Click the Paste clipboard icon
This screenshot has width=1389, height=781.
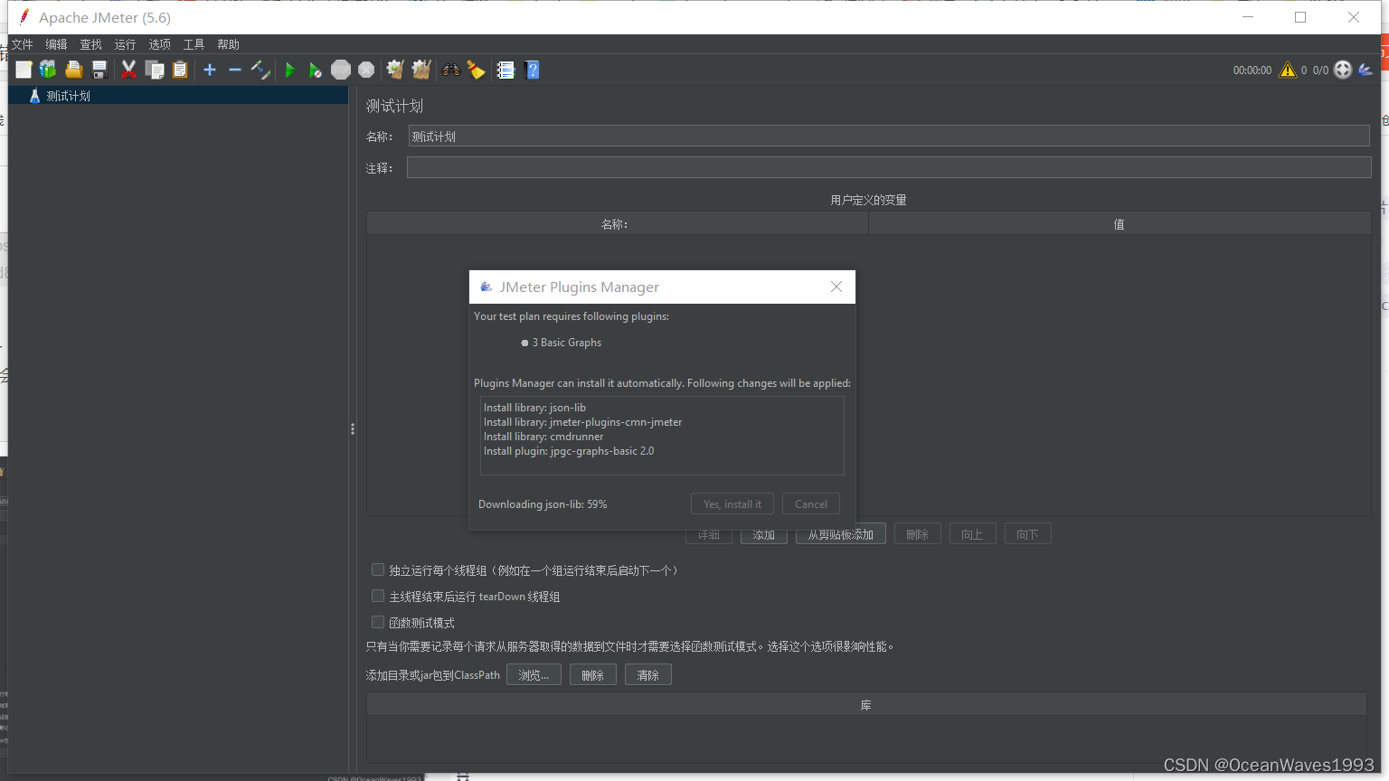point(180,70)
